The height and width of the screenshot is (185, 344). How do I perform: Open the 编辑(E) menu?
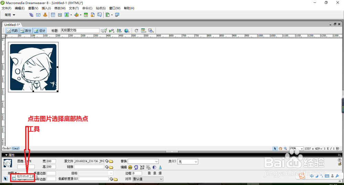[20, 8]
